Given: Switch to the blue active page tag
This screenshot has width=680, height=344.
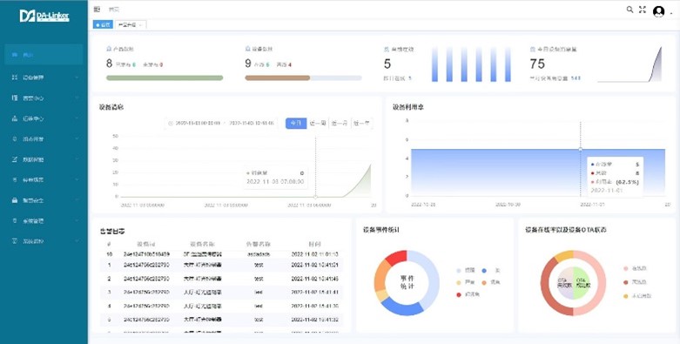Looking at the screenshot, I should [x=104, y=24].
